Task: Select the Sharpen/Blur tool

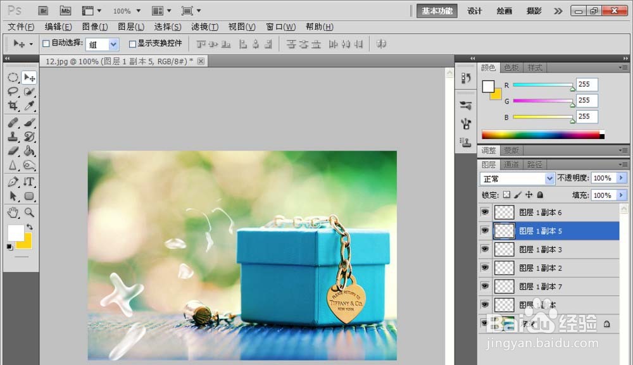Action: (13, 165)
